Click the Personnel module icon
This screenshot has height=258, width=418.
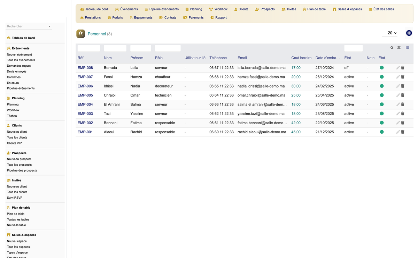coord(80,34)
